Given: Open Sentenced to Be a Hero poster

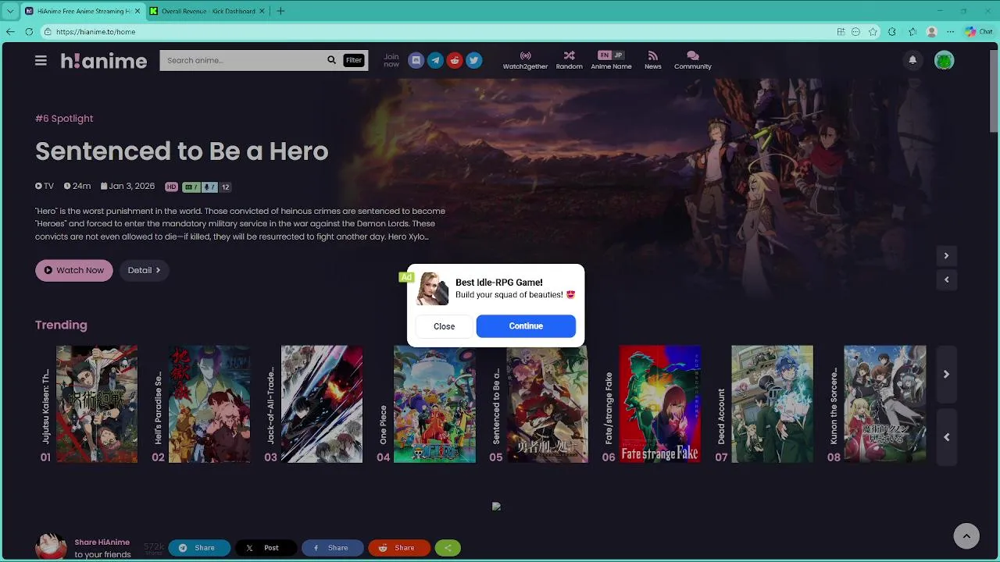Looking at the screenshot, I should (547, 404).
